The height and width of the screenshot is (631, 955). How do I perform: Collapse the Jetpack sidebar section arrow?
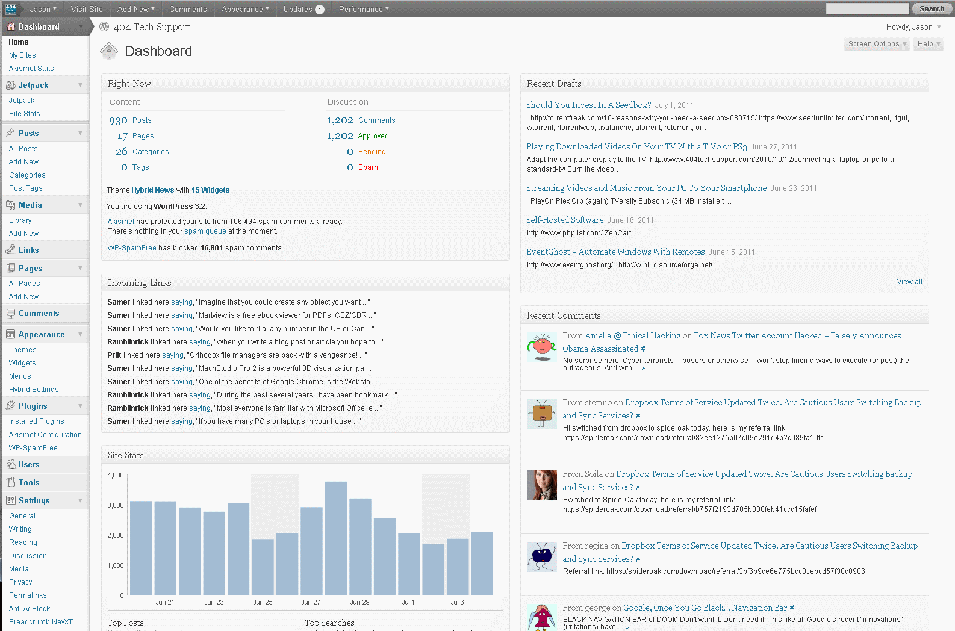pos(80,85)
